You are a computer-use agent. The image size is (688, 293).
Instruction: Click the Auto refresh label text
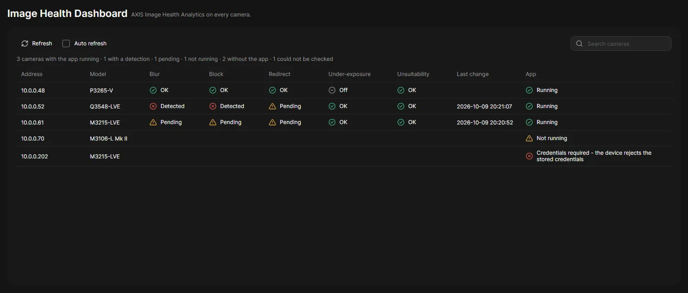coord(90,43)
